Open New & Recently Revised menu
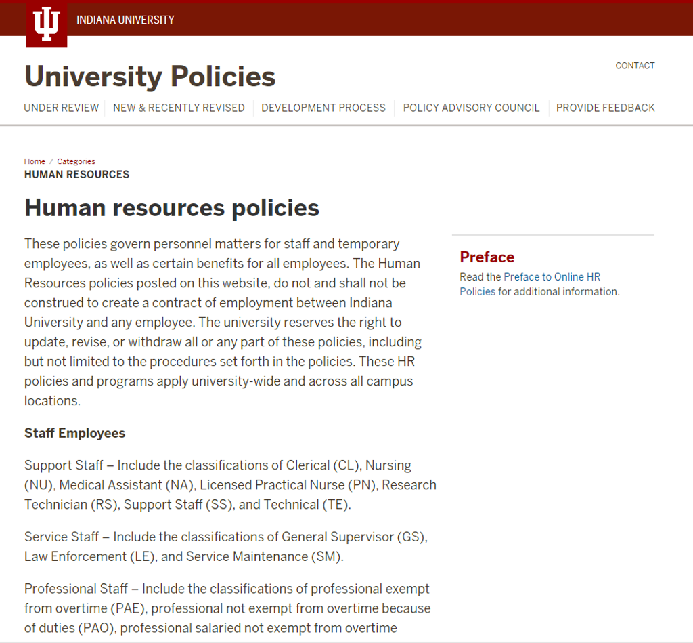Image resolution: width=693 pixels, height=643 pixels. (179, 108)
